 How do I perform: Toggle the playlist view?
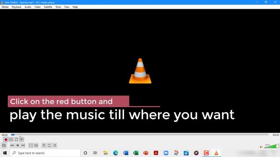pos(44,145)
